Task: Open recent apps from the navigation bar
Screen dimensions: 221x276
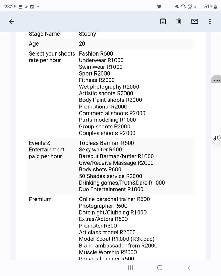Action: (130, 268)
